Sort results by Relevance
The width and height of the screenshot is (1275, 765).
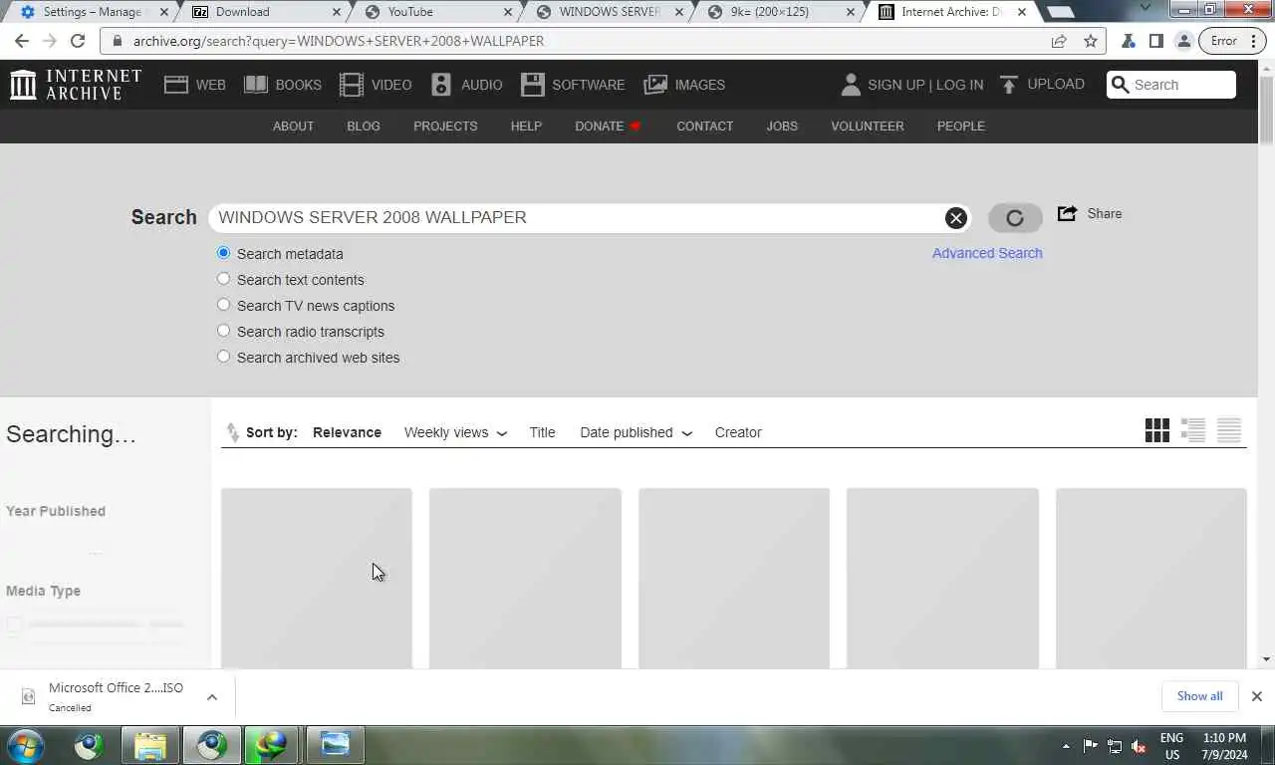(347, 432)
